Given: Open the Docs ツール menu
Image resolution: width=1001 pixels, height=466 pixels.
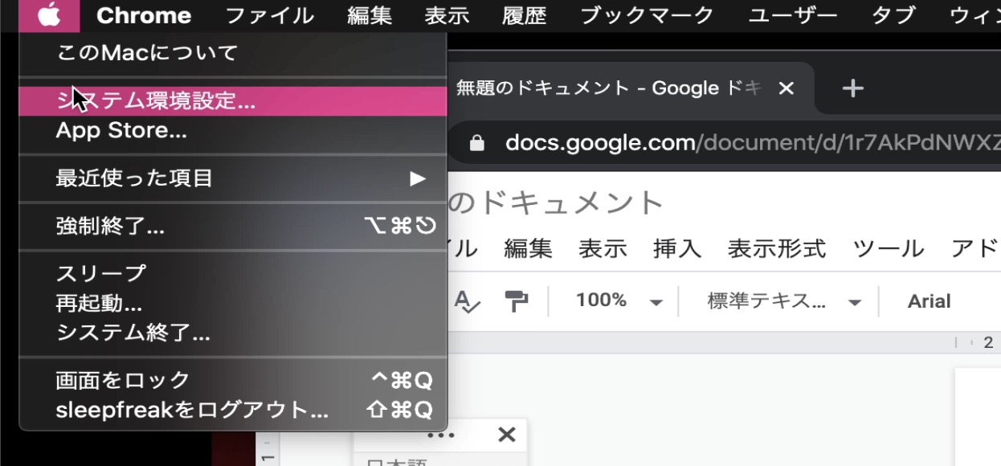Looking at the screenshot, I should pyautogui.click(x=889, y=249).
